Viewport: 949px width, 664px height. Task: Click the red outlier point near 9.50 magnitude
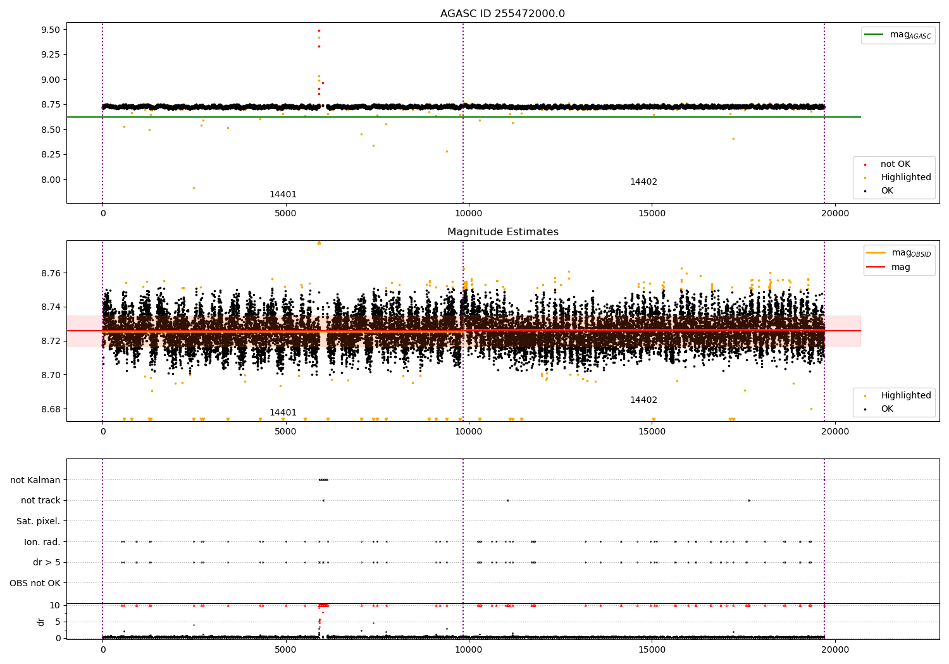319,30
